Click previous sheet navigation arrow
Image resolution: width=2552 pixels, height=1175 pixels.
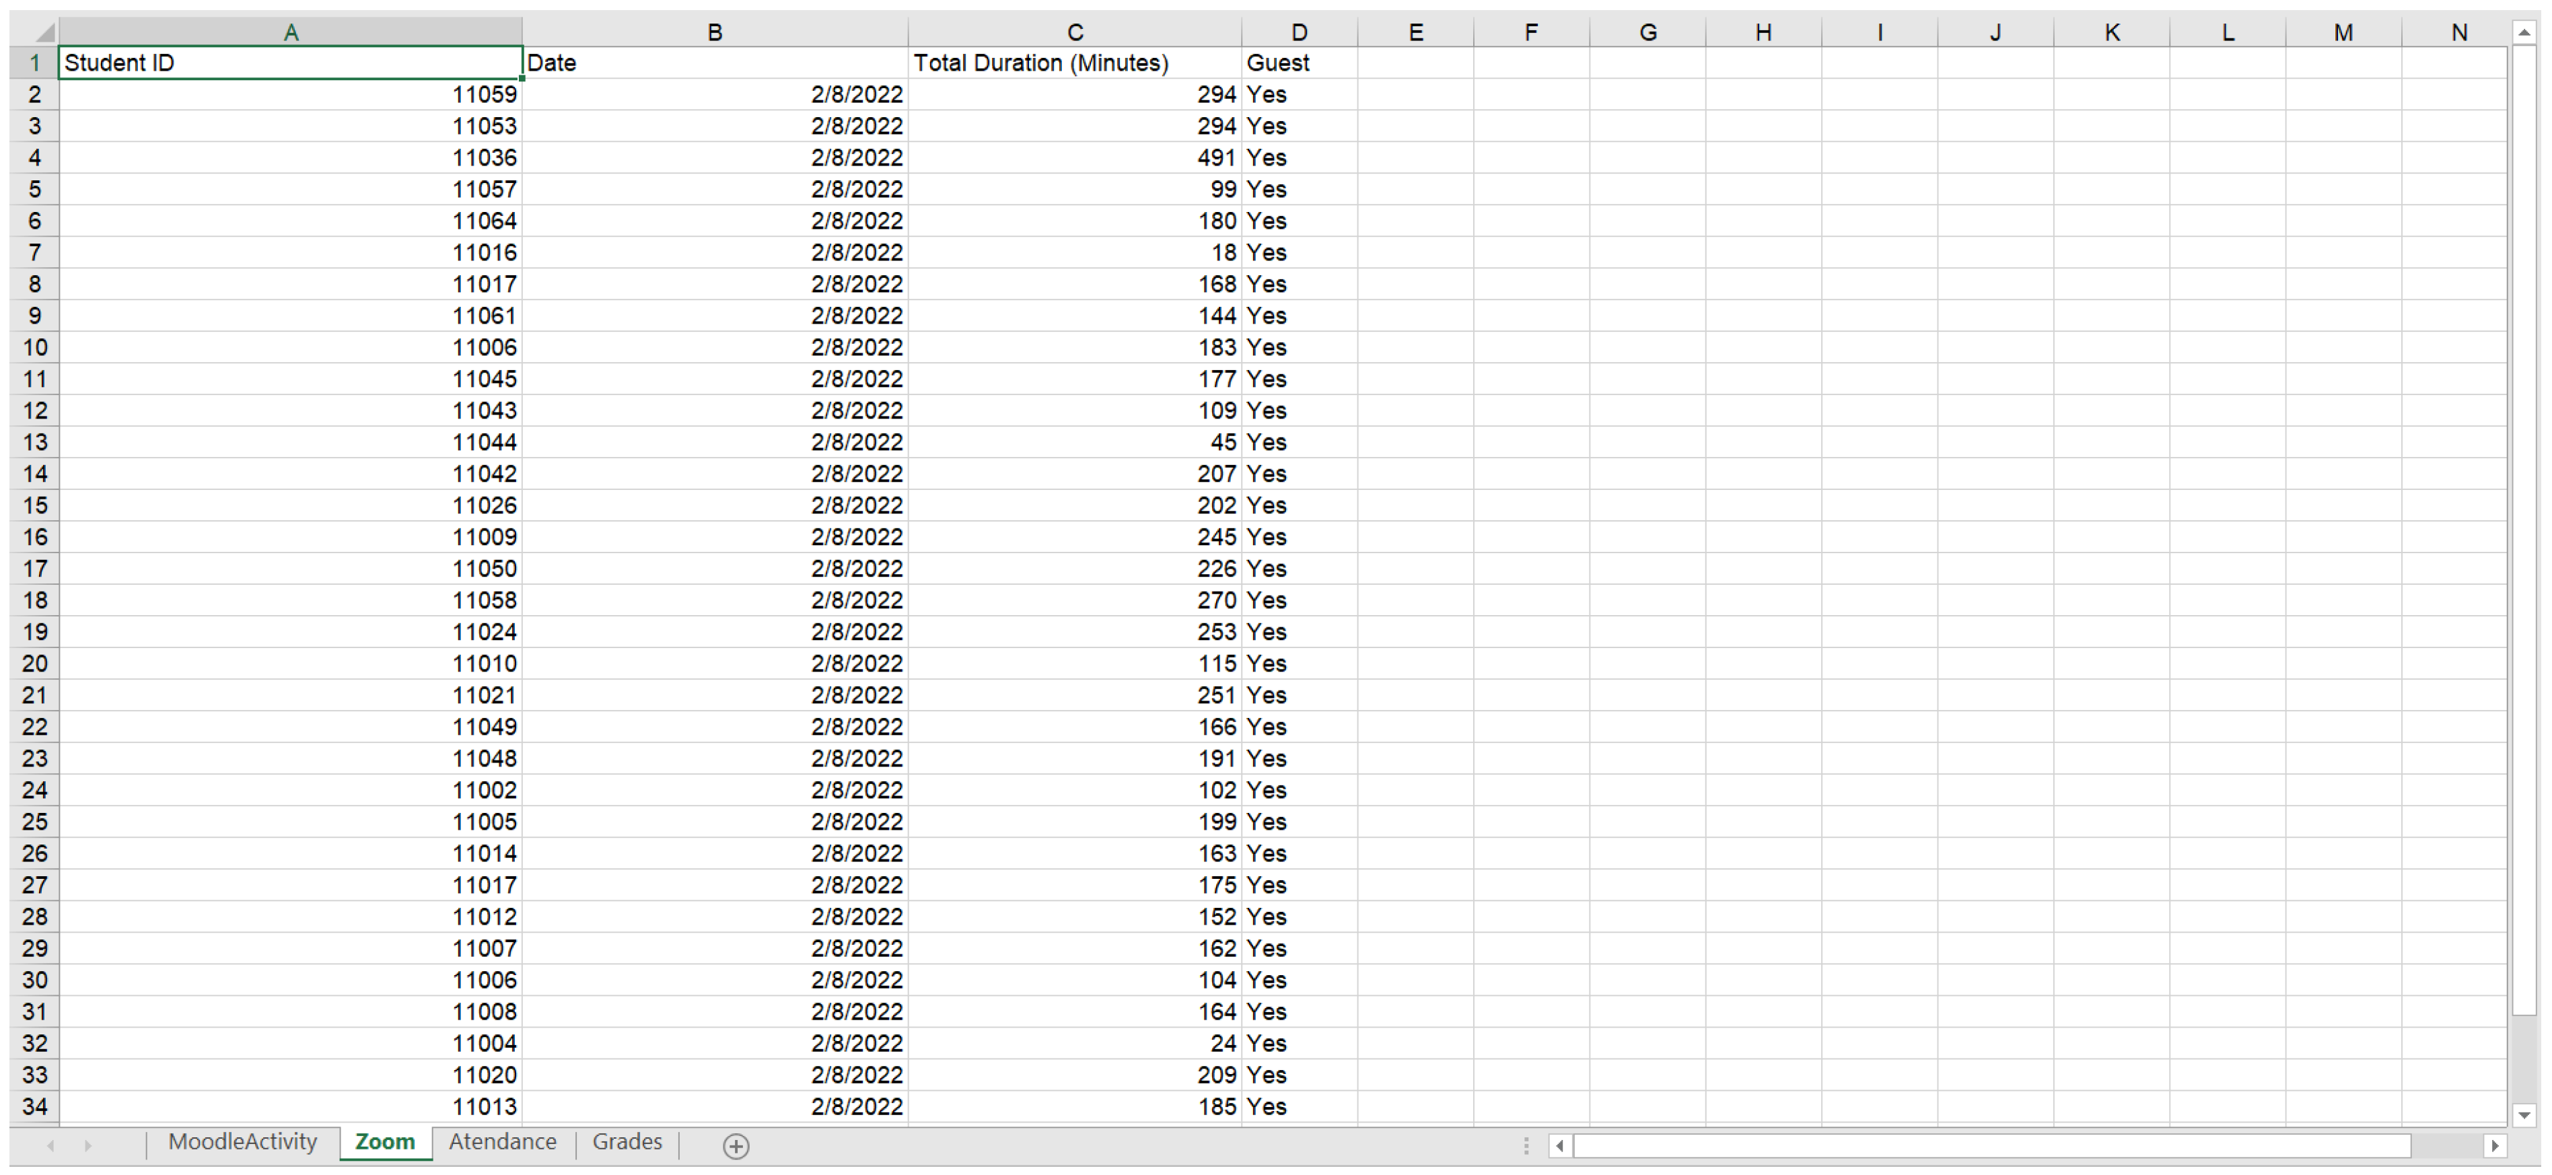coord(50,1146)
